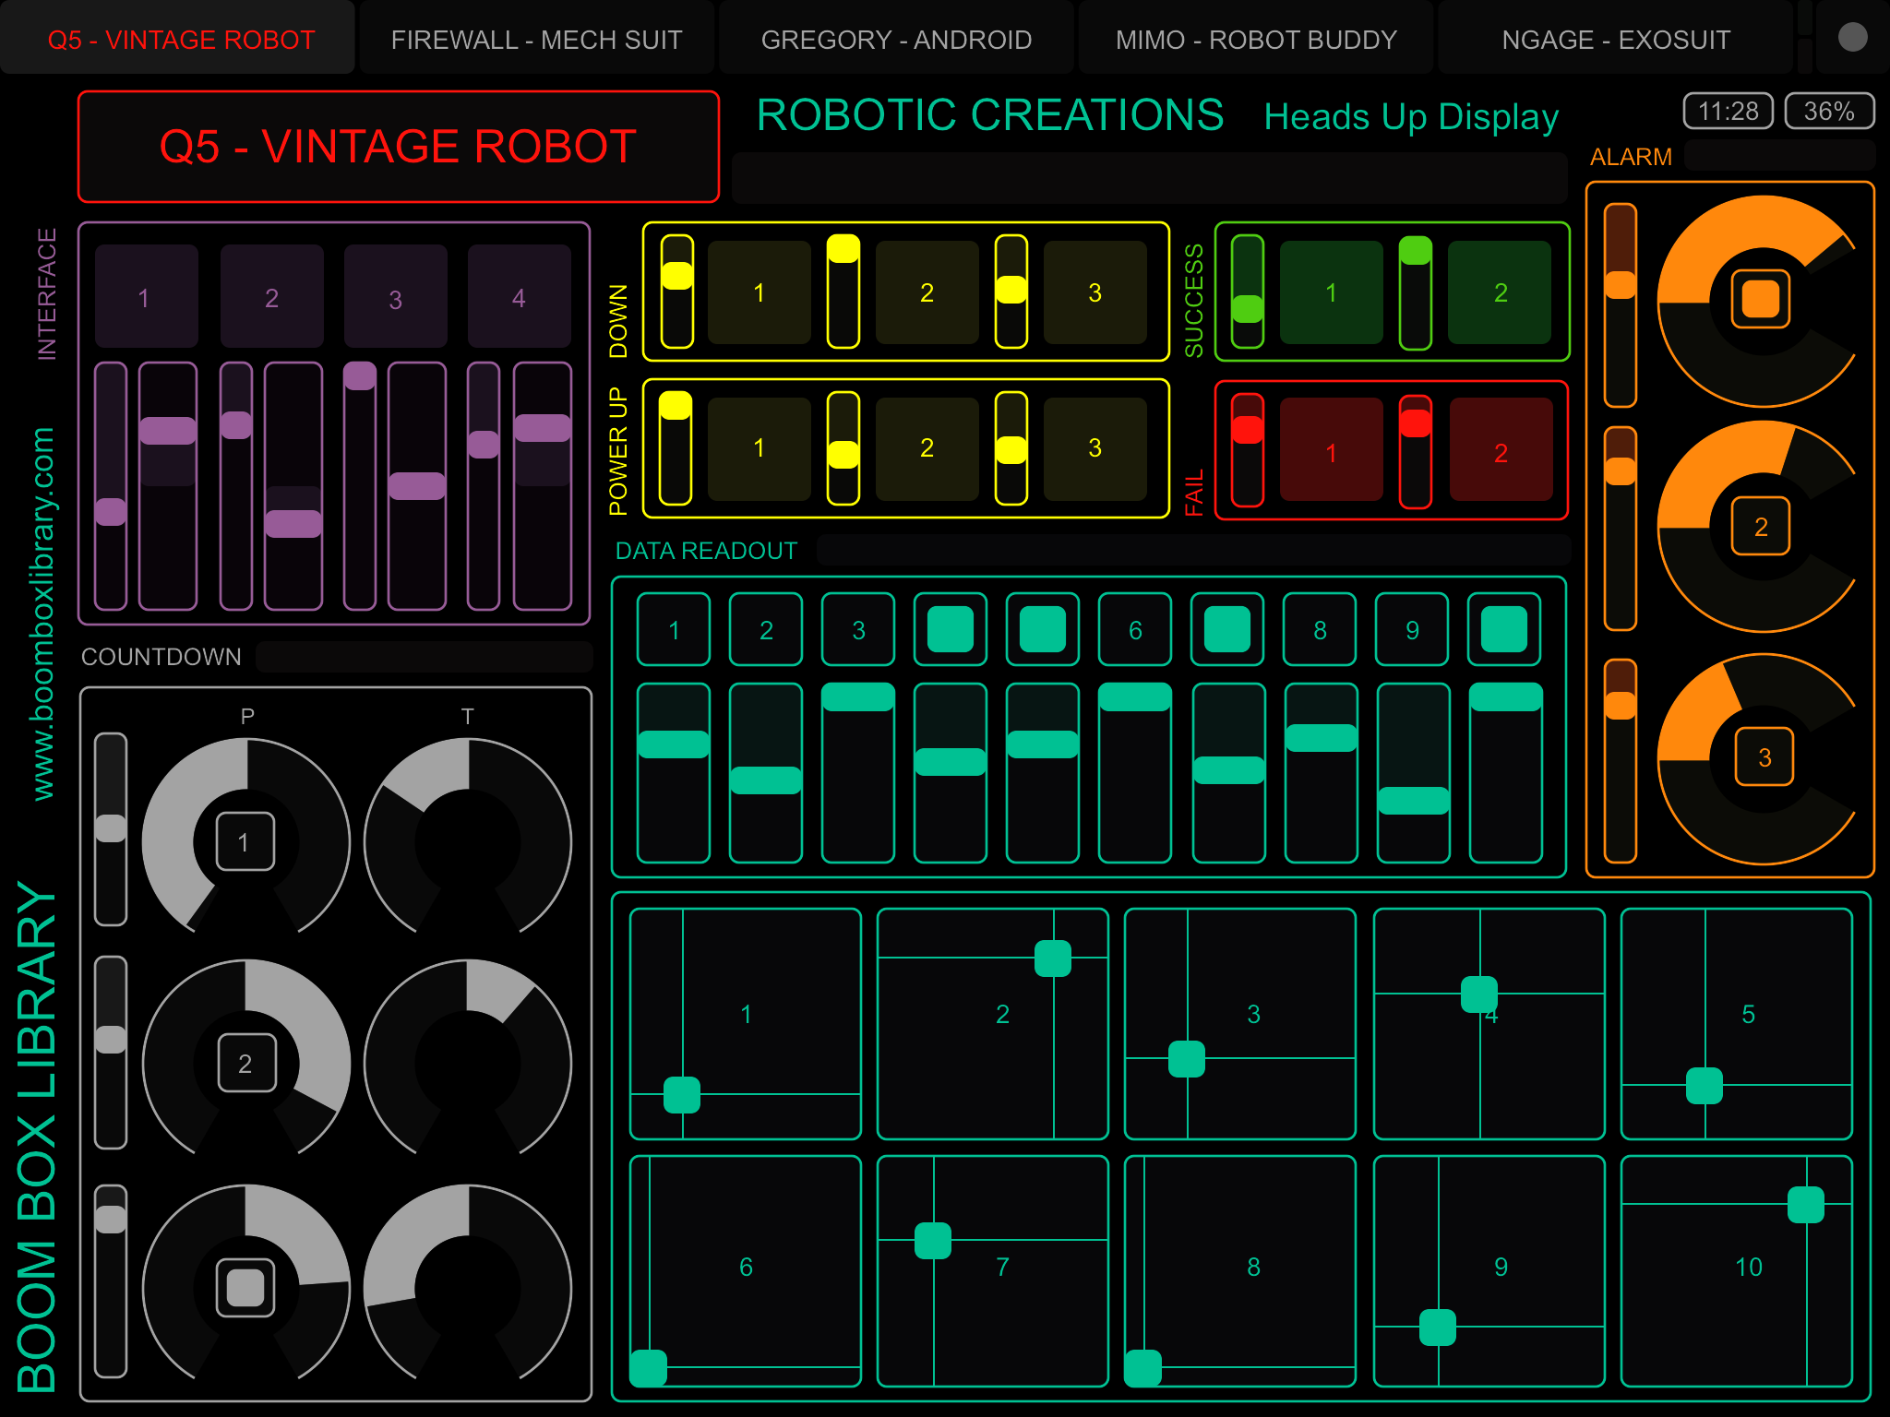Tap Alarm knob 2
1890x1417 pixels.
click(x=1760, y=526)
